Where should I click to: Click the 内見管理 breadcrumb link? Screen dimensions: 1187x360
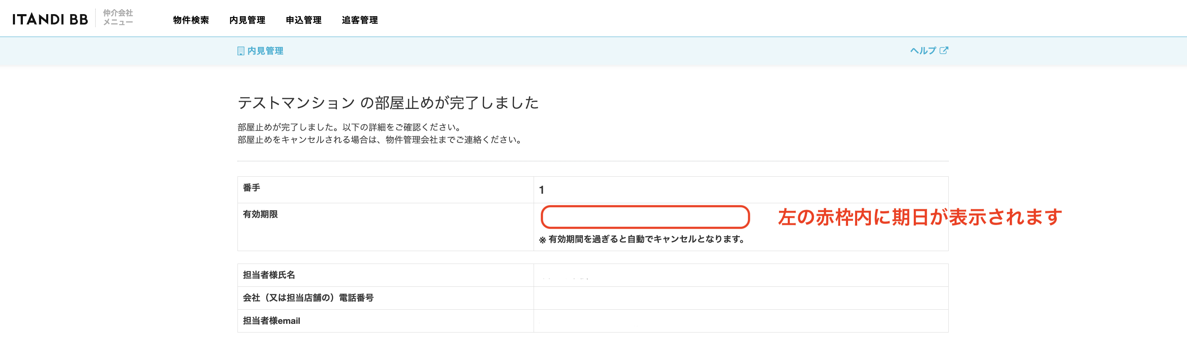(265, 51)
